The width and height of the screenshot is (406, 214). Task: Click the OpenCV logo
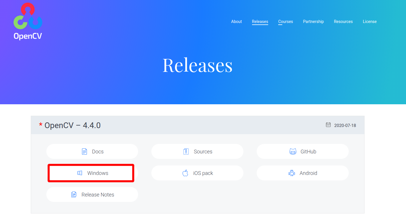28,21
